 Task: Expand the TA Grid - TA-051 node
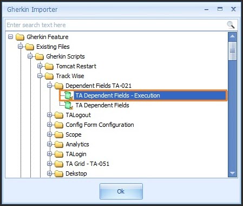tap(50, 164)
